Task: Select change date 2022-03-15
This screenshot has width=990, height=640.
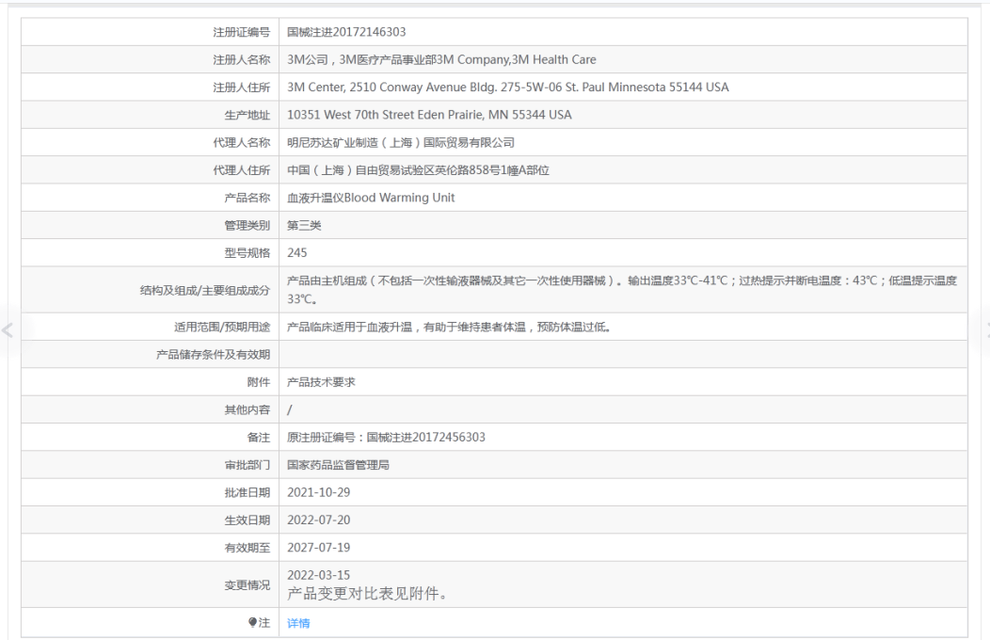Action: pos(318,576)
